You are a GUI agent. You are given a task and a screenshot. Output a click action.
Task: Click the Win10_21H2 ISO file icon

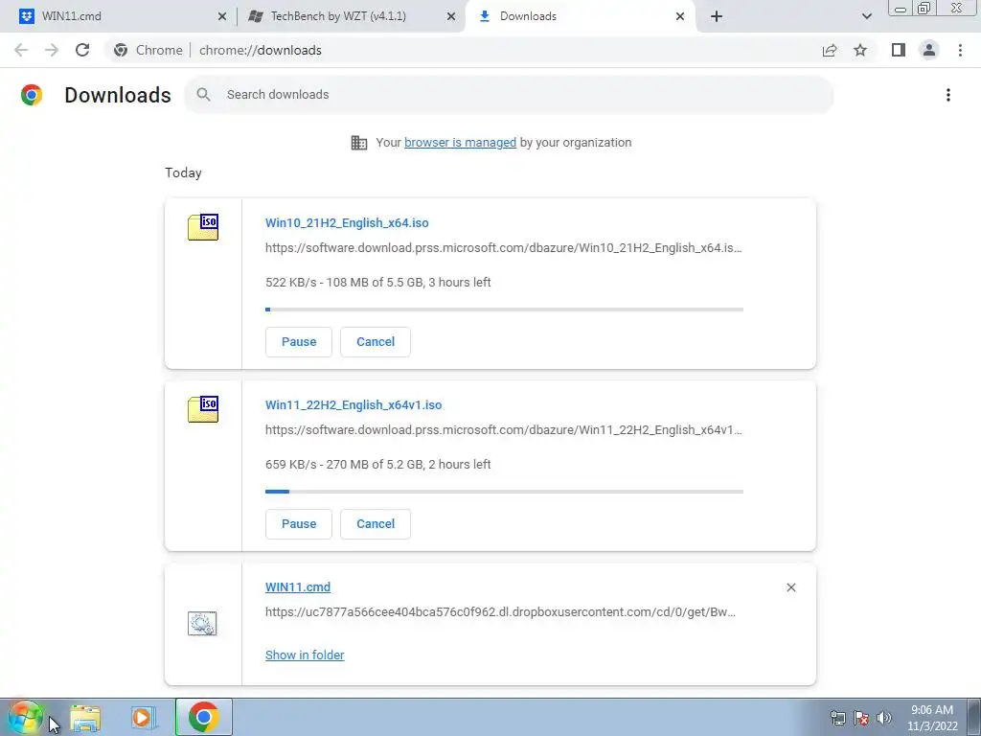(x=203, y=226)
